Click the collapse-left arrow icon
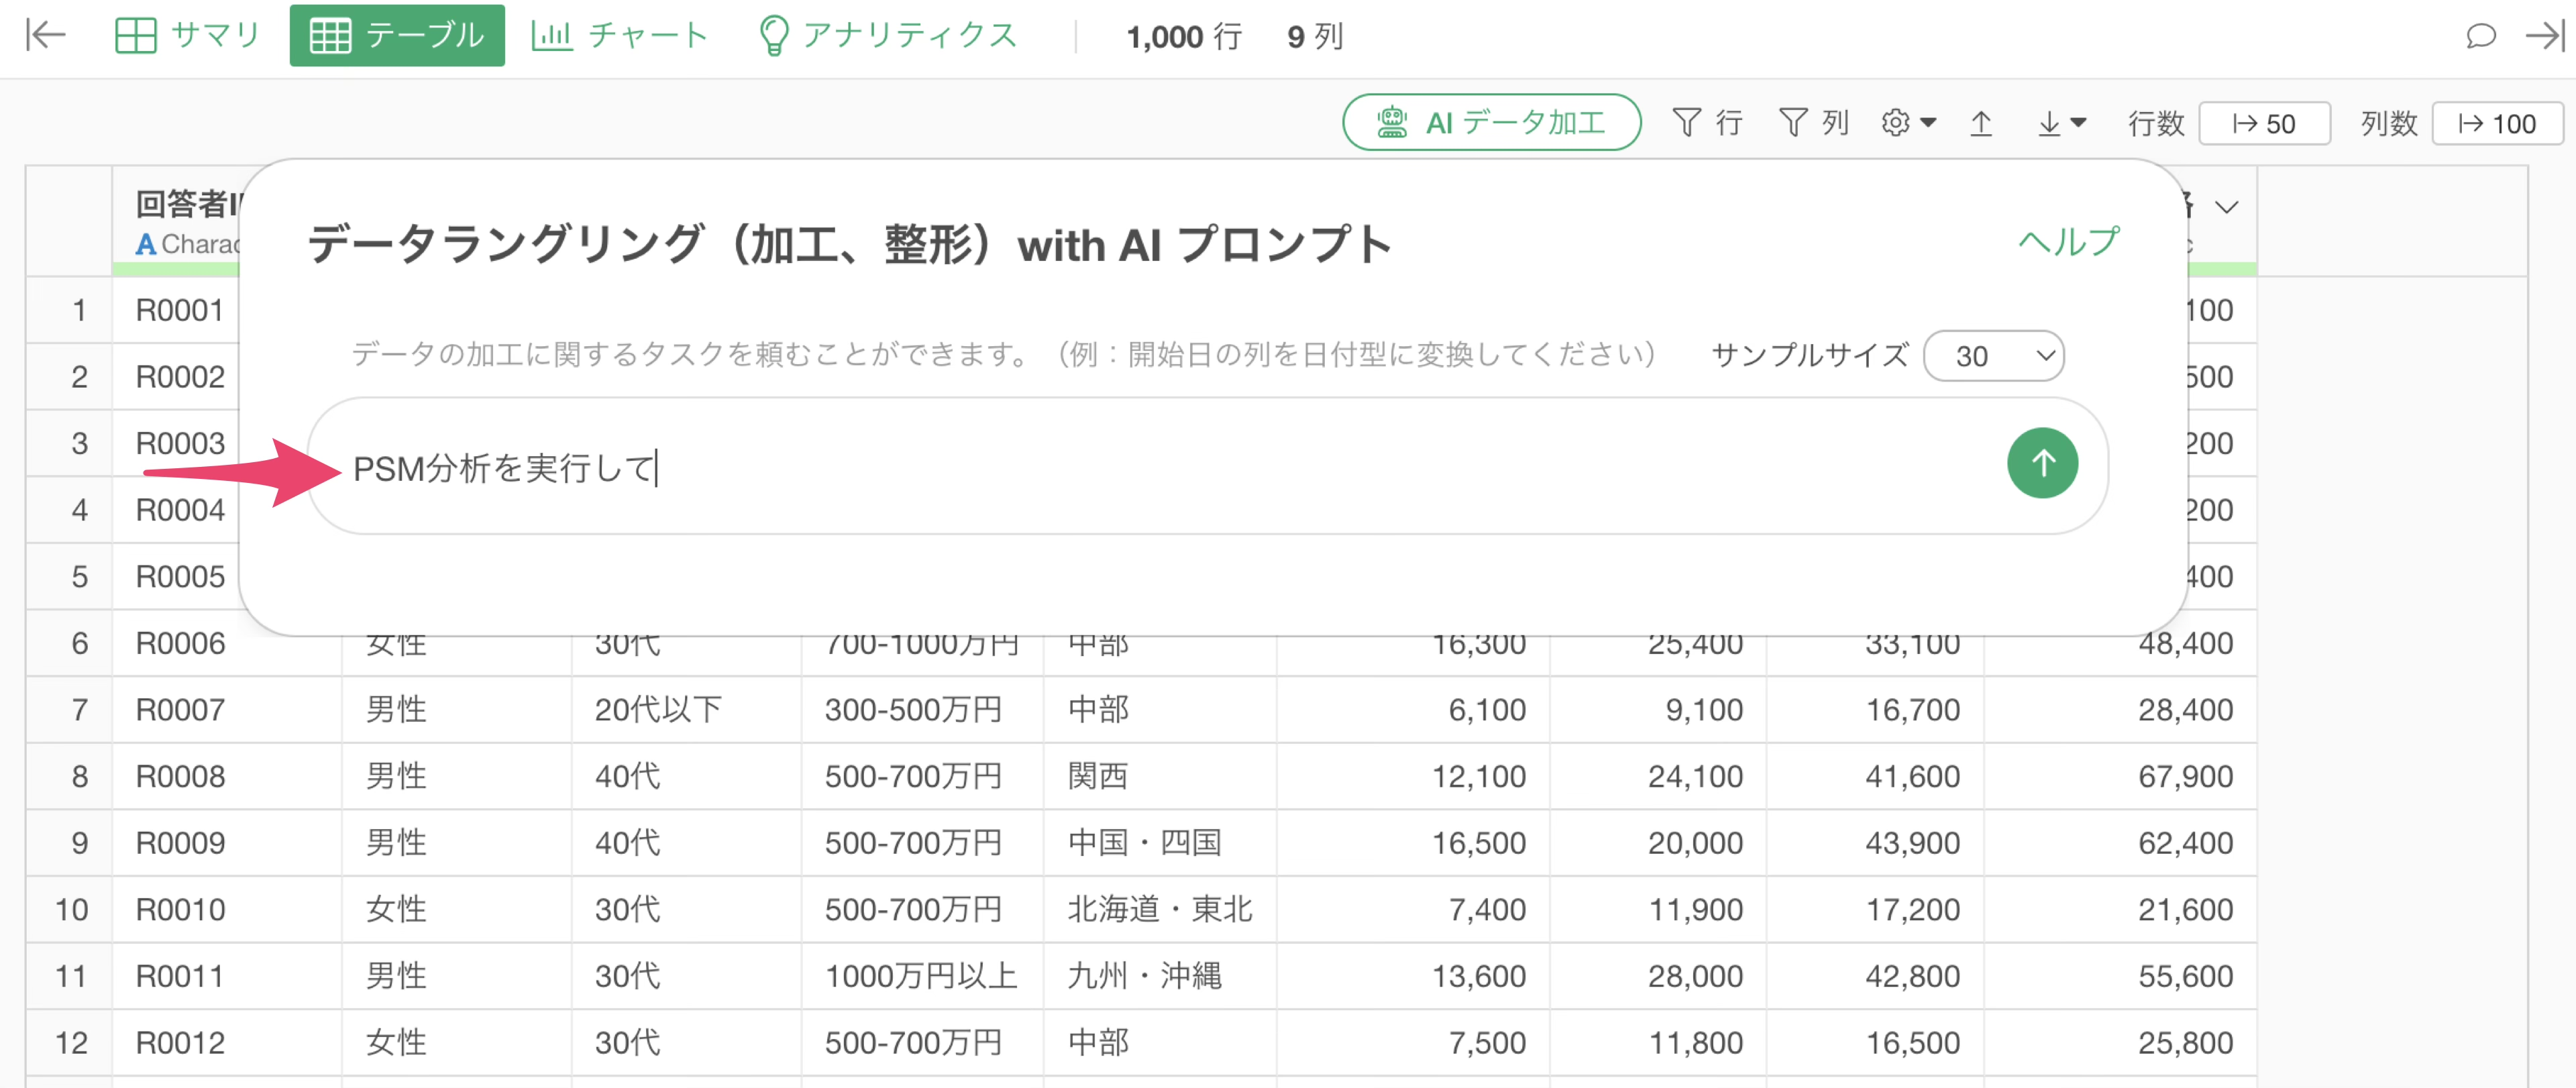This screenshot has width=2576, height=1088. (x=45, y=36)
